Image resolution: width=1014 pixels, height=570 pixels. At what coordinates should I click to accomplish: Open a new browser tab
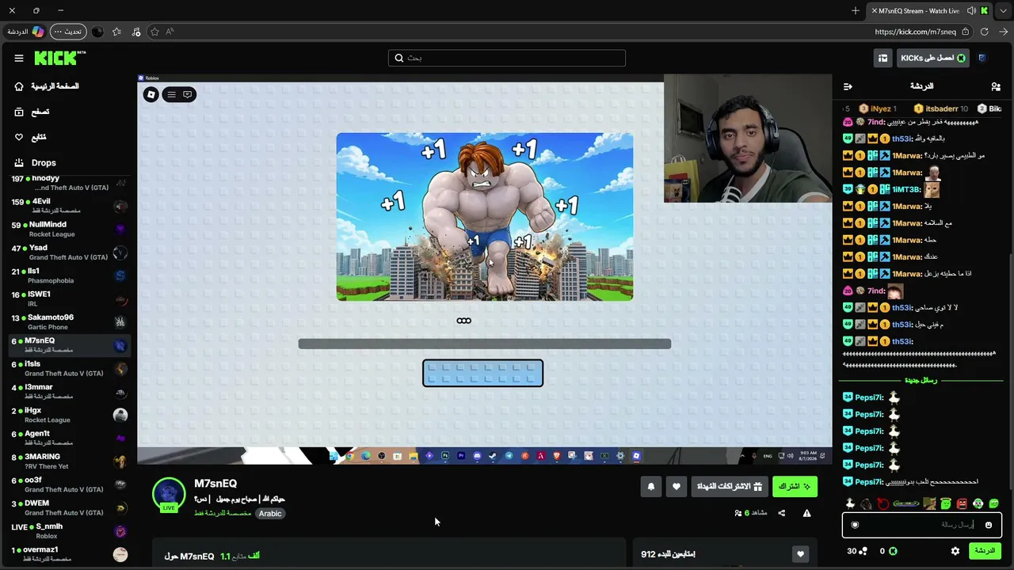(856, 10)
